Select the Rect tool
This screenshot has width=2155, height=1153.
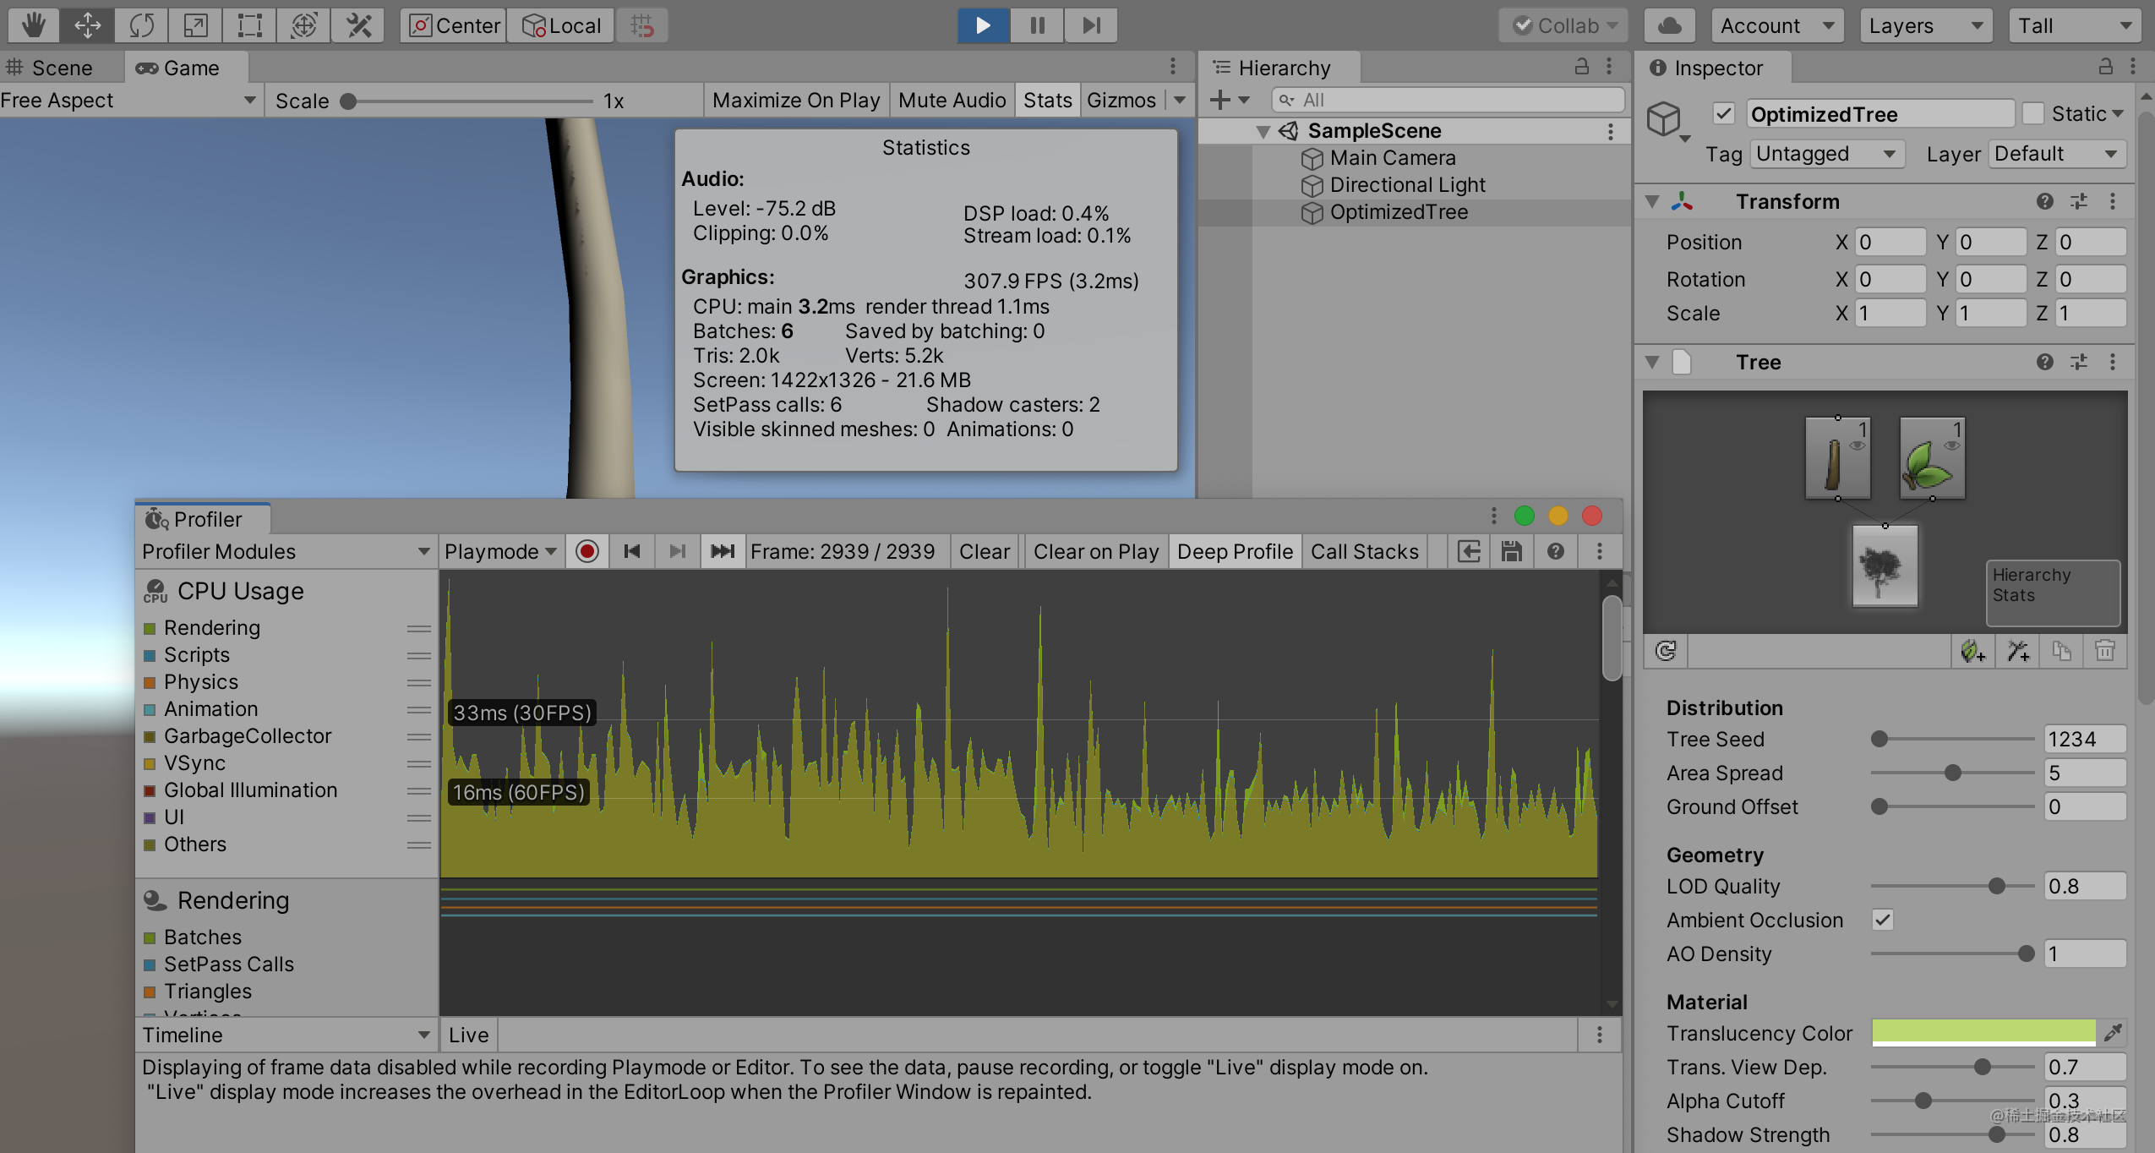249,25
